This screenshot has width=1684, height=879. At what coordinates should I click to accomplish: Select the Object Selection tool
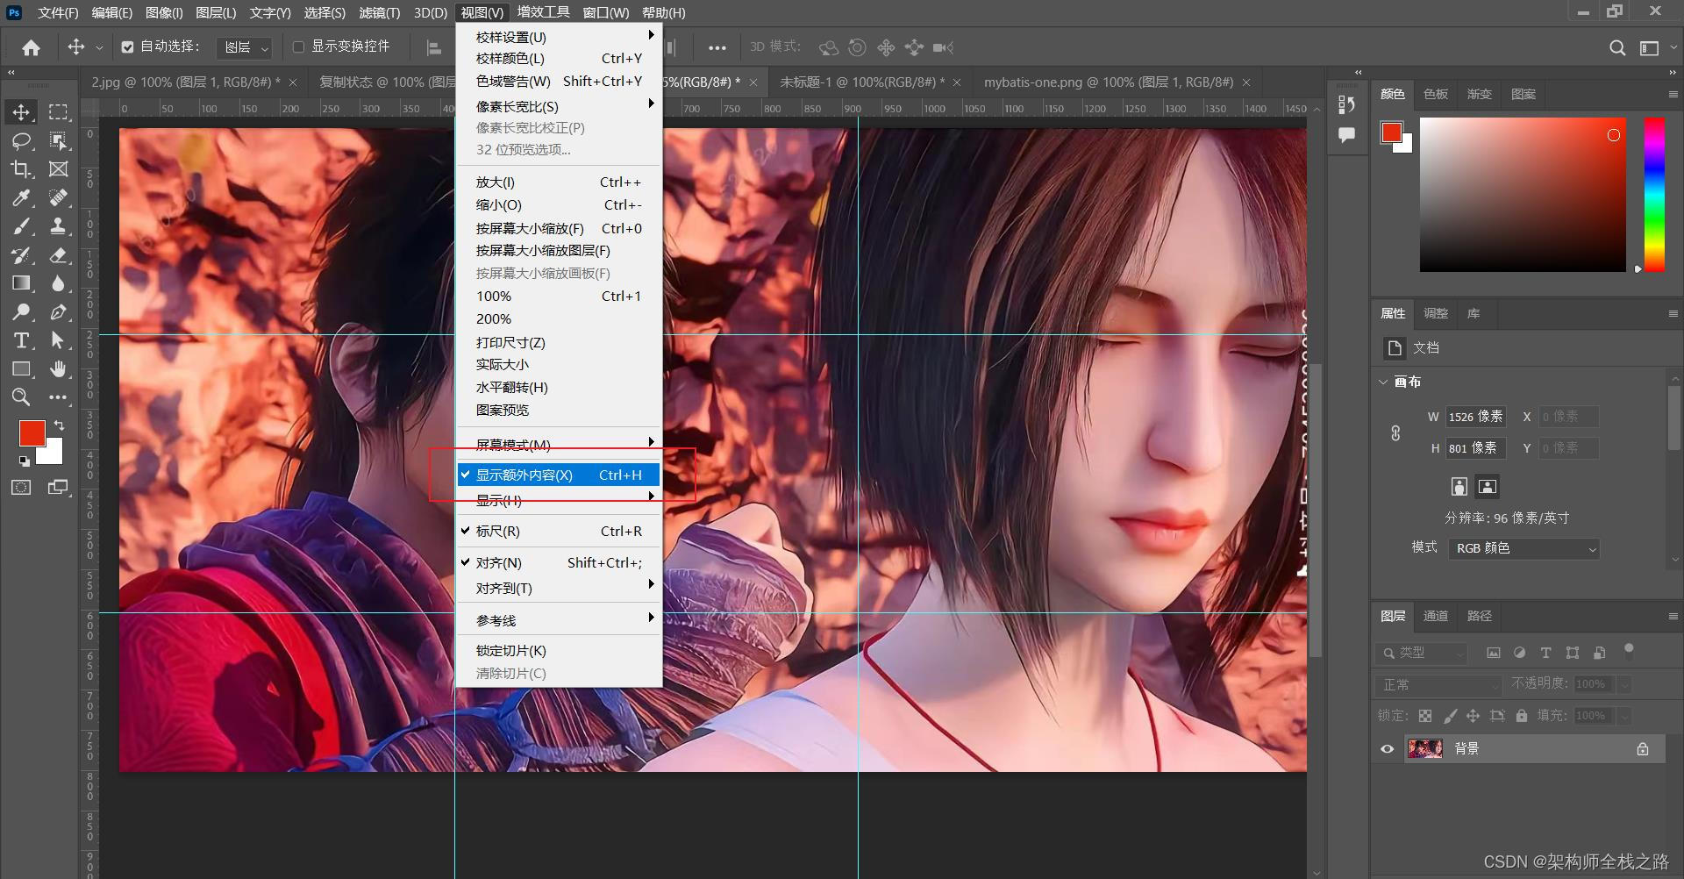[59, 140]
